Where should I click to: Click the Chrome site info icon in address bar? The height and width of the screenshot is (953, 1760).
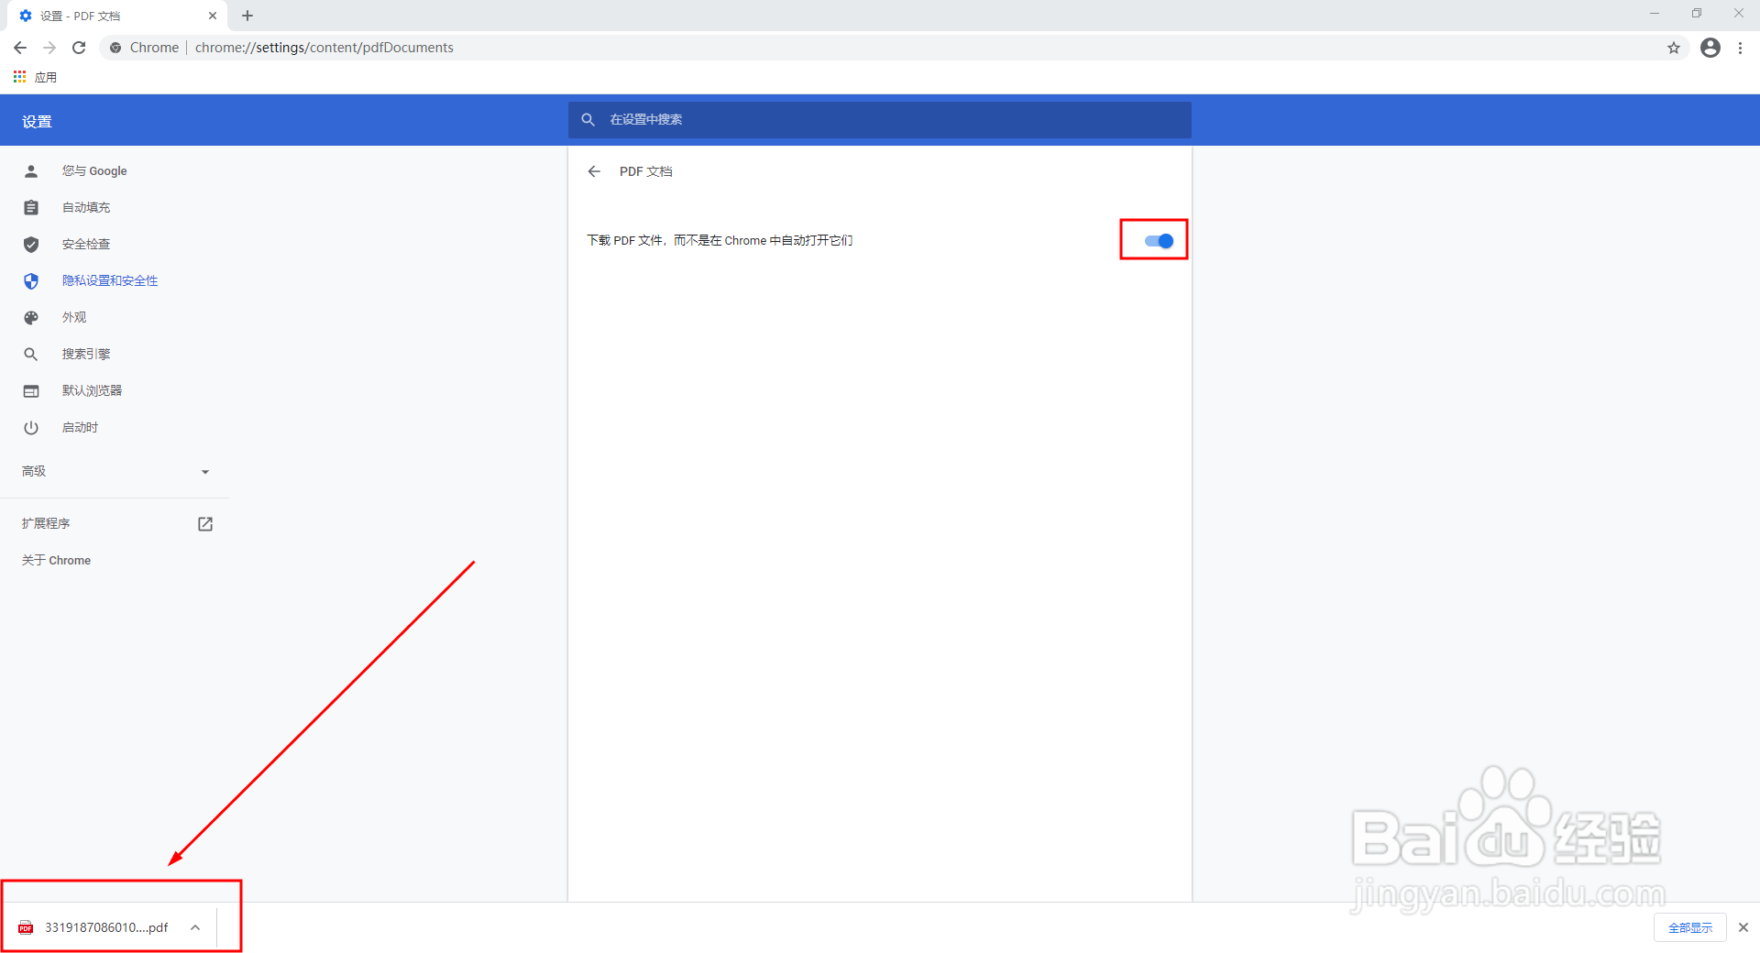(x=115, y=48)
